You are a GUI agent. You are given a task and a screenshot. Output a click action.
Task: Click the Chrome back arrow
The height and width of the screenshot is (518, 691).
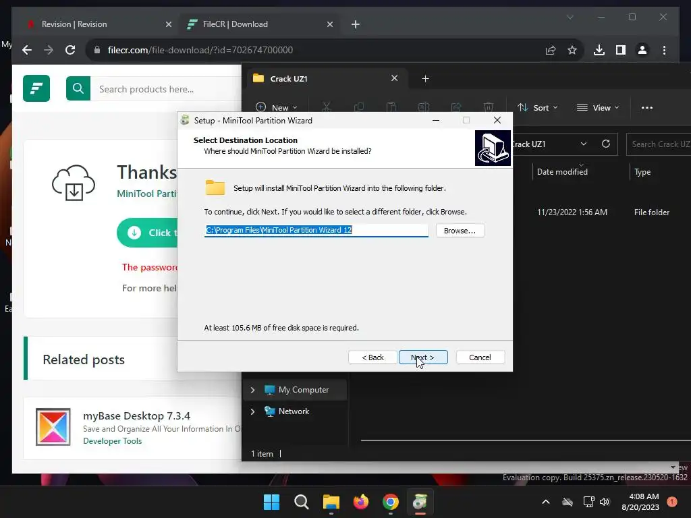27,50
